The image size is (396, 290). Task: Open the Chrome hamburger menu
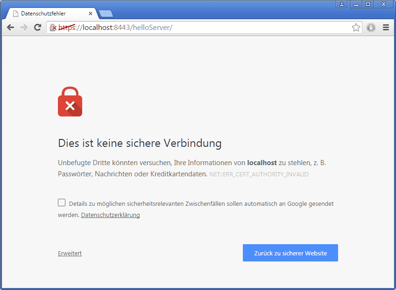[x=386, y=28]
